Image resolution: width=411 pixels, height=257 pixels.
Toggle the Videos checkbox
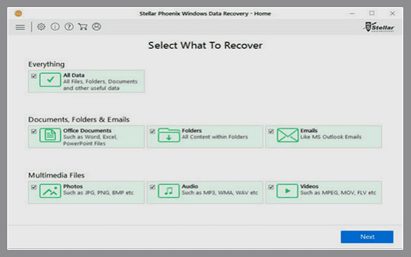click(x=270, y=187)
